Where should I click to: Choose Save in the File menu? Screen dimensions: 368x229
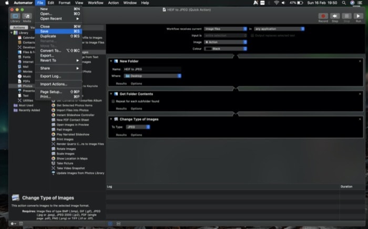(59, 31)
